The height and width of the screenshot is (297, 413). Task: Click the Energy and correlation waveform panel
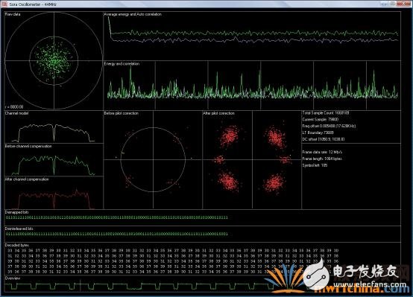coord(252,86)
